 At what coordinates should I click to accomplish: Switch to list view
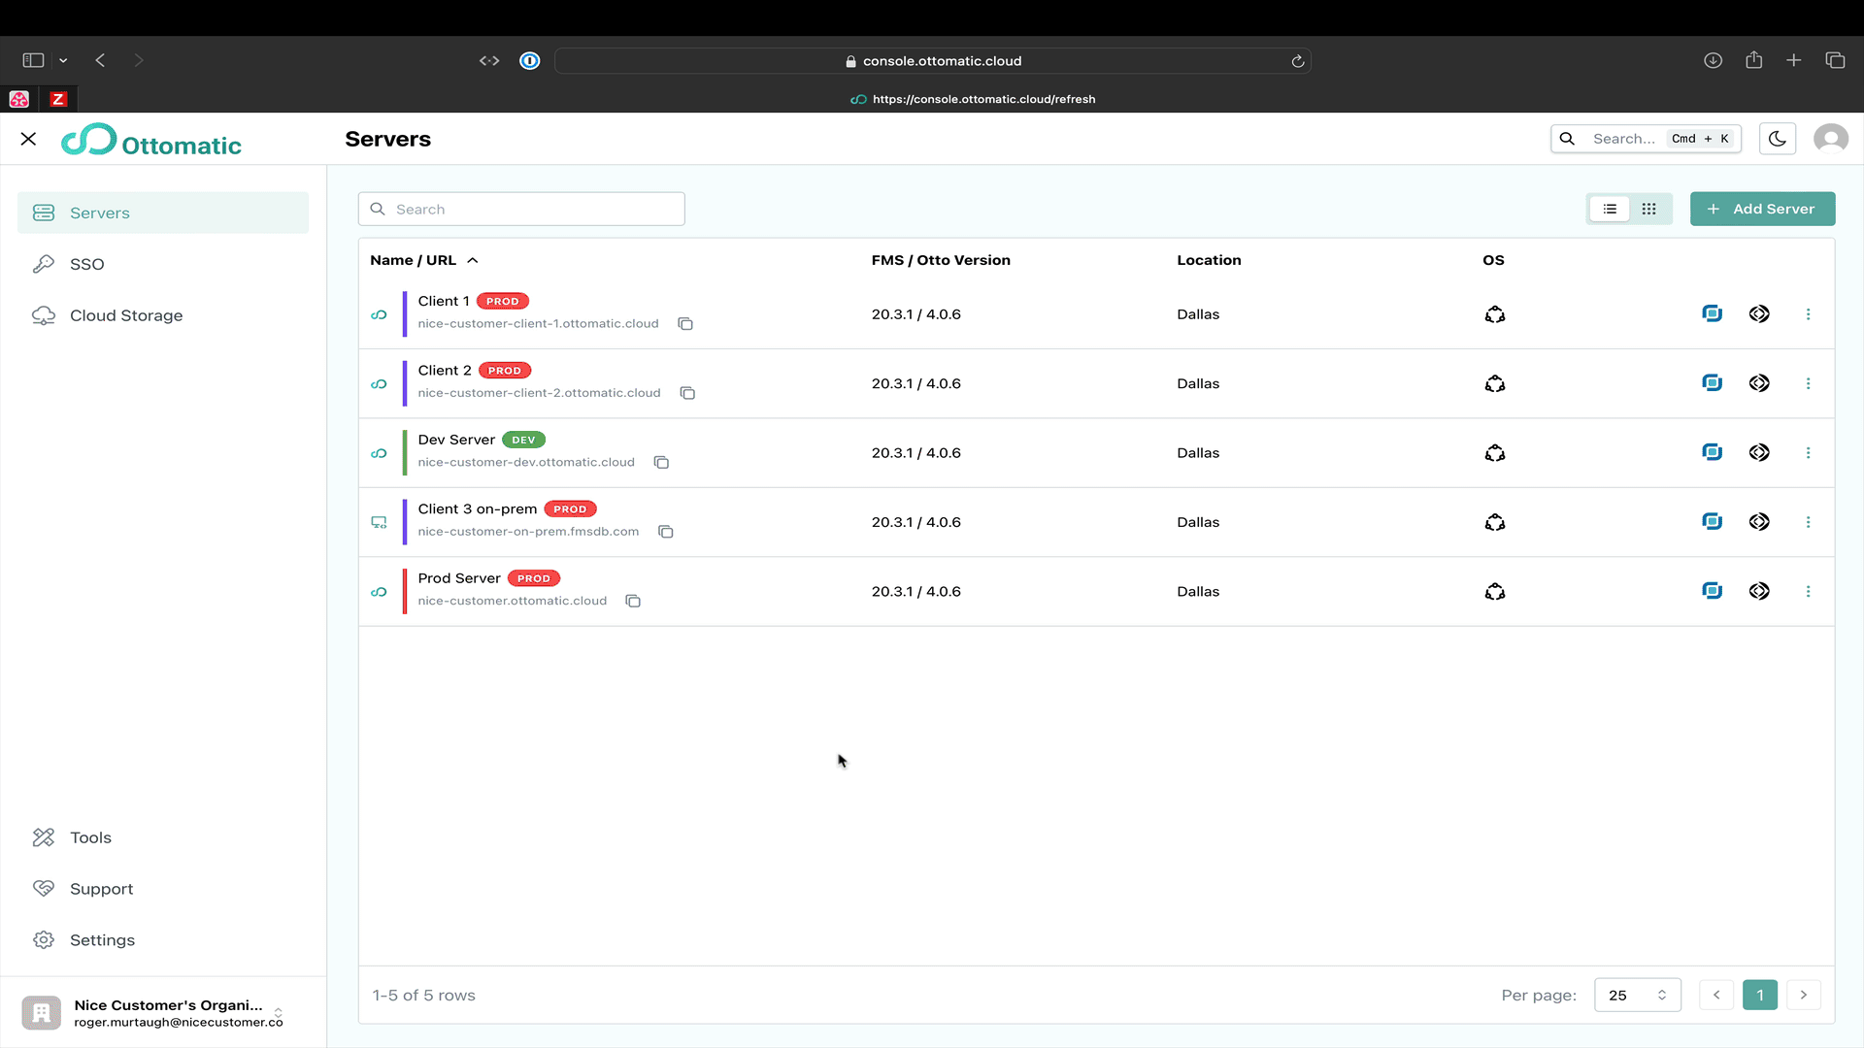pos(1610,209)
